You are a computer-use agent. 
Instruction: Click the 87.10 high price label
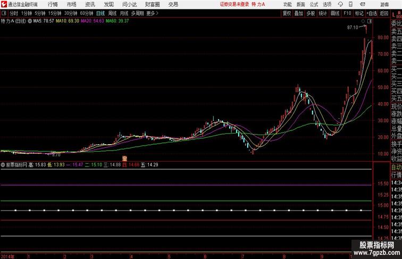353,28
